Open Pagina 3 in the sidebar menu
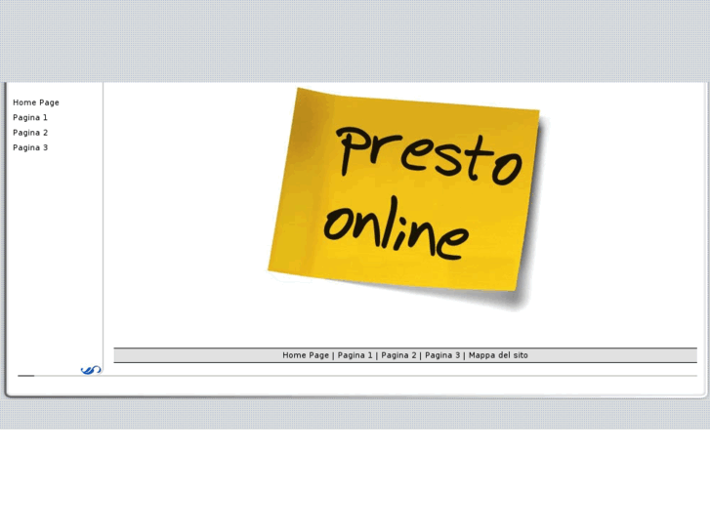The image size is (710, 532). [30, 148]
